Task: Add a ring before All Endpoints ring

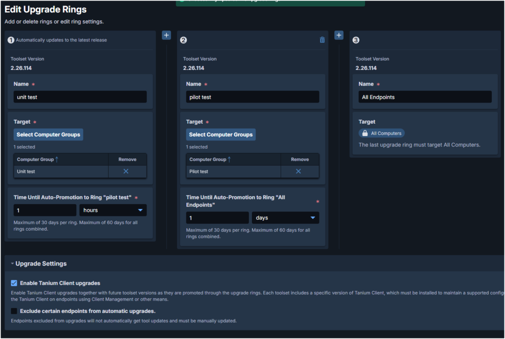Action: click(x=339, y=35)
